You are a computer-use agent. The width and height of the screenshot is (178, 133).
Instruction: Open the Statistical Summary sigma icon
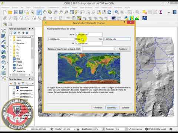[161, 12]
